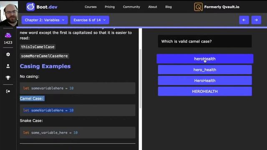Screen dimensions: 267x150
Task: Open the Courses menu item
Action: pos(91,7)
